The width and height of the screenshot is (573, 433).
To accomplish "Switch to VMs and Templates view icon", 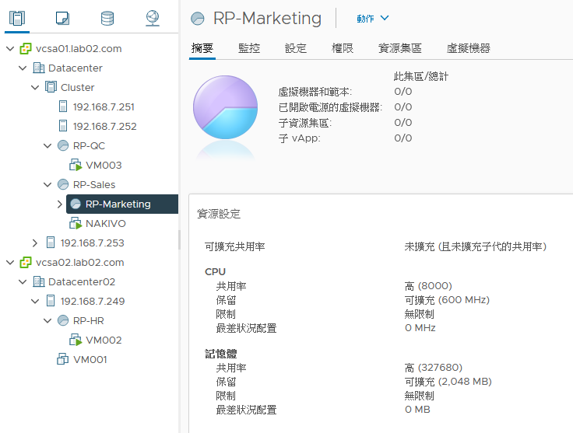I will pyautogui.click(x=62, y=18).
